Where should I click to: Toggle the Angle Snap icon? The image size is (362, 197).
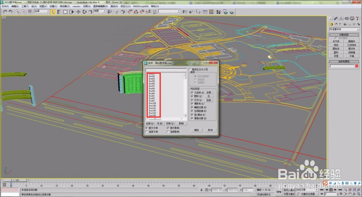tap(136, 12)
